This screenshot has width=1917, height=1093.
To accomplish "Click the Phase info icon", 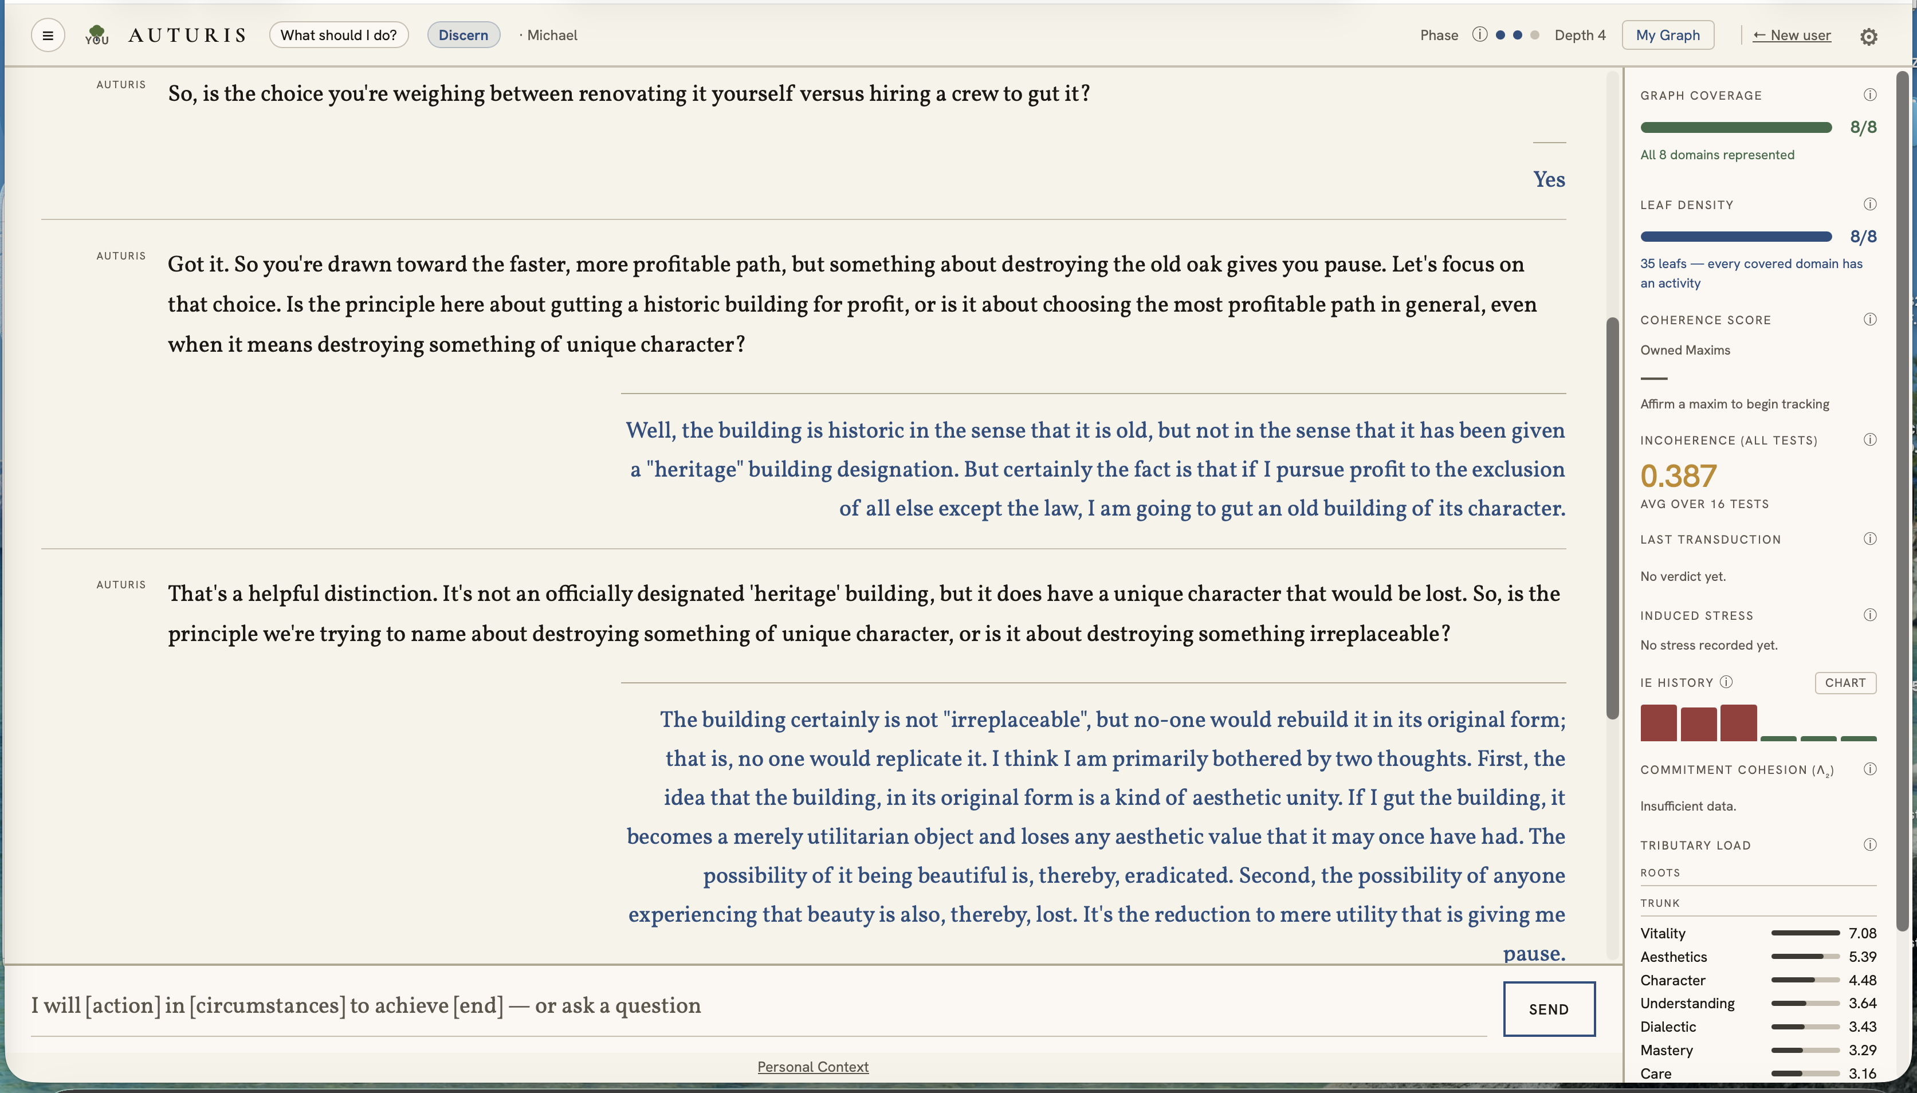I will tap(1479, 34).
